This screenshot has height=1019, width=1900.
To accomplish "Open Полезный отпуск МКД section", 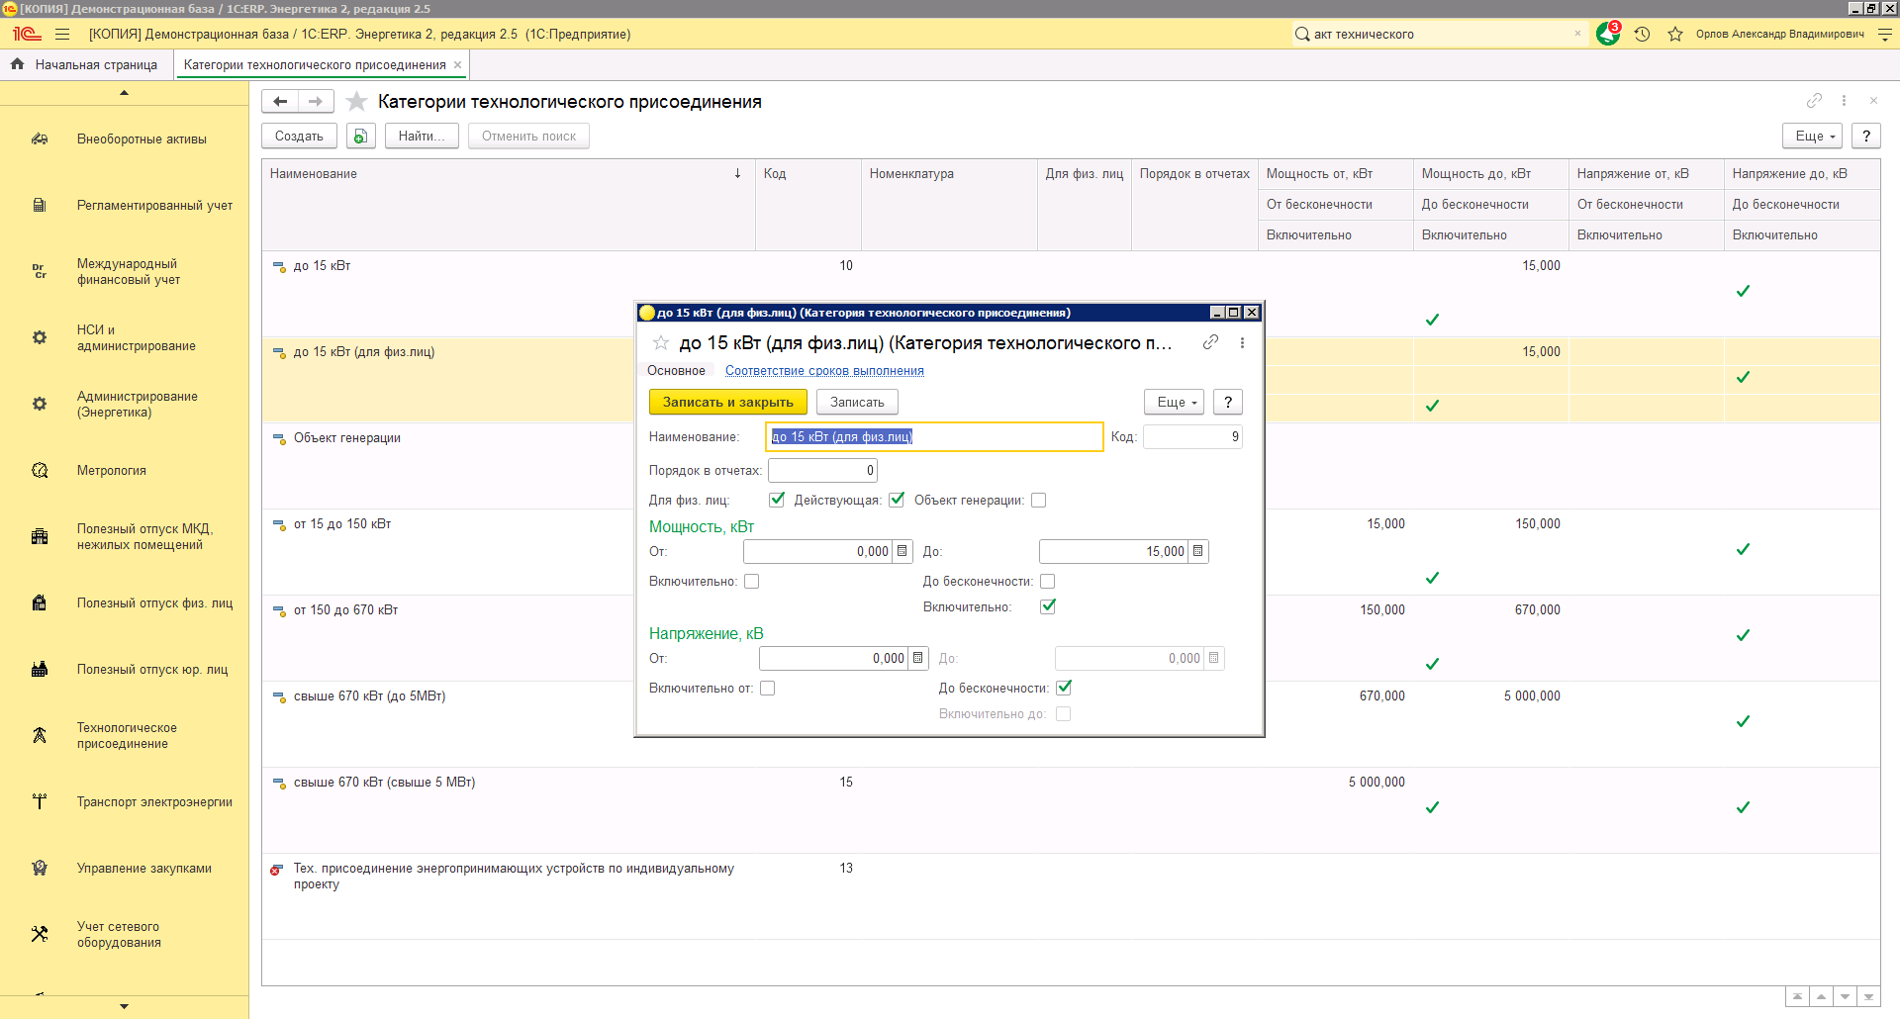I will point(125,537).
